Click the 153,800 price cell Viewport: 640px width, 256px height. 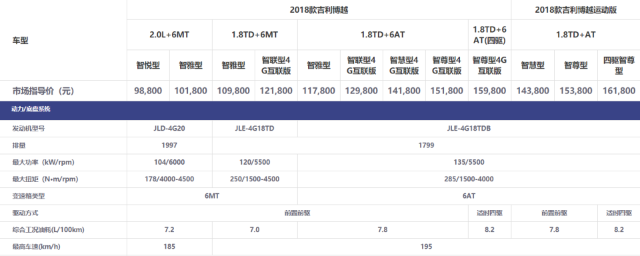coord(575,91)
